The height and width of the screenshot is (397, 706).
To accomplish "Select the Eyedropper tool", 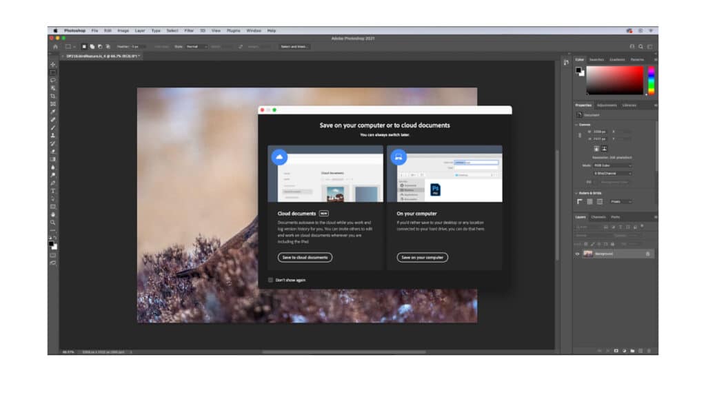I will tap(53, 112).
